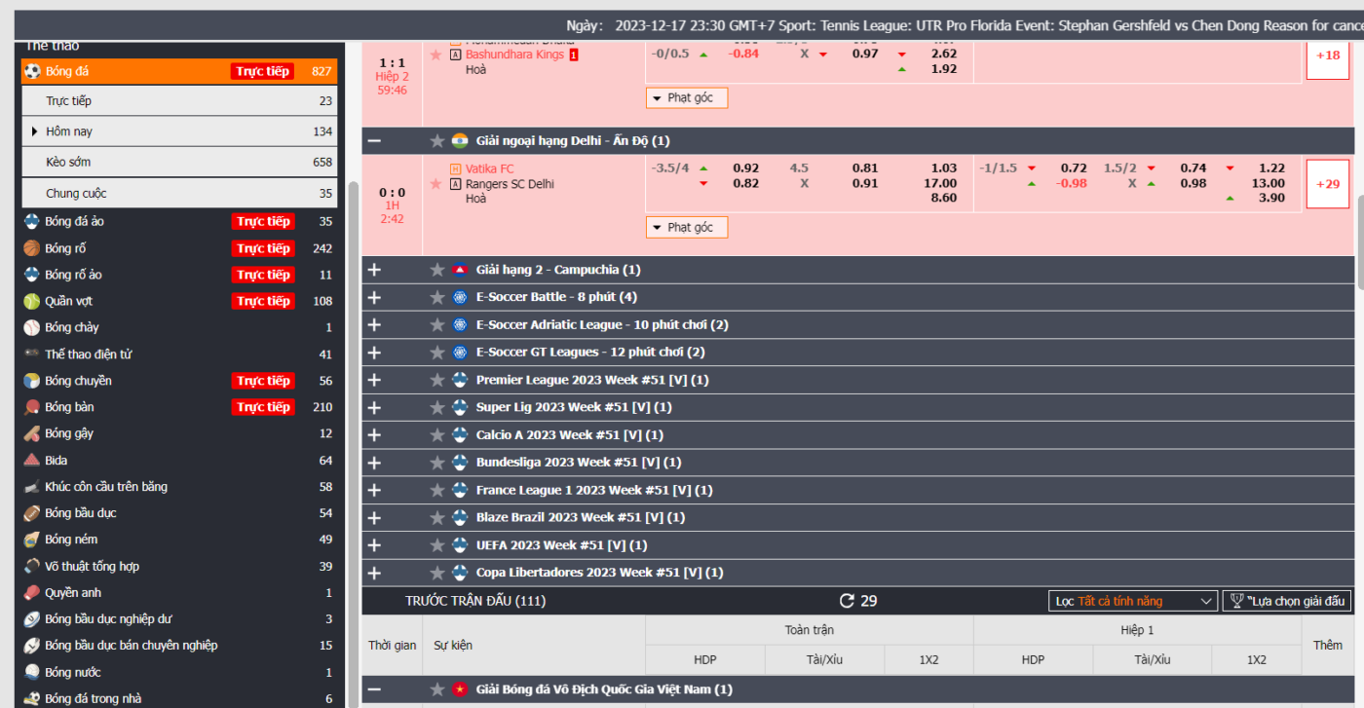Click the Bida billiards icon

(x=32, y=460)
